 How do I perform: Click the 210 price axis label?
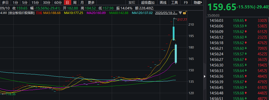(x=191, y=25)
